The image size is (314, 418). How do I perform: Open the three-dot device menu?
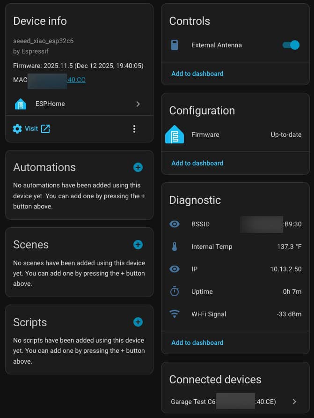pyautogui.click(x=134, y=129)
